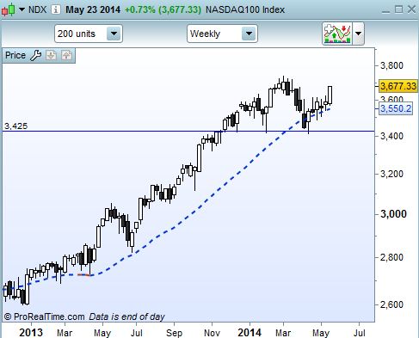Select the 3,425 horizontal line label
The height and width of the screenshot is (338, 419).
coord(15,126)
